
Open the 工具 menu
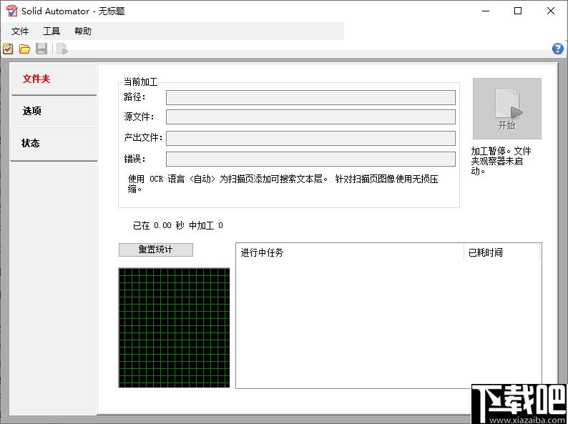pos(52,31)
